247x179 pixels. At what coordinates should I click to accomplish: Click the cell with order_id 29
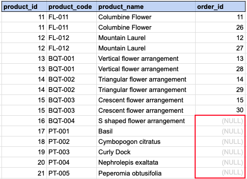220,89
